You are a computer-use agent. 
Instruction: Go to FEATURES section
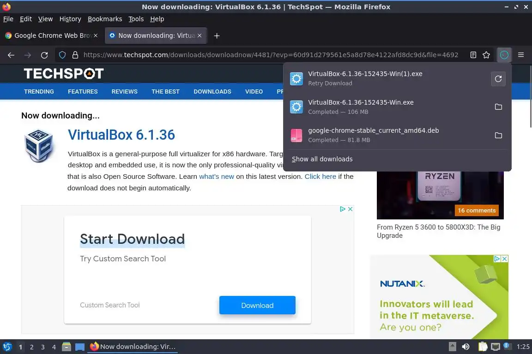tap(83, 91)
